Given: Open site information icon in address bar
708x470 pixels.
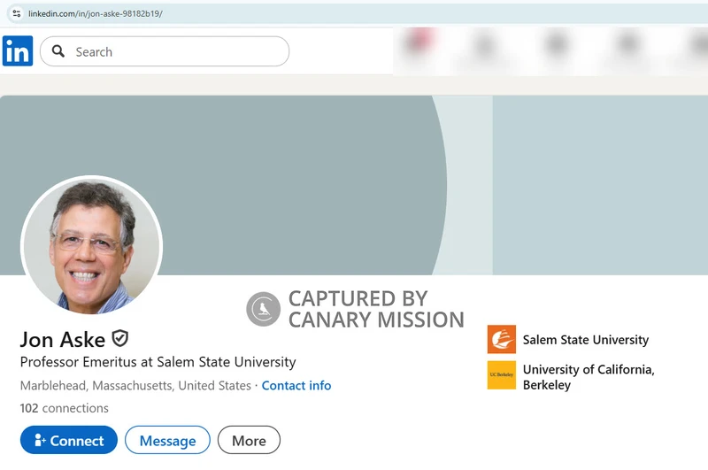Looking at the screenshot, I should click(x=16, y=14).
